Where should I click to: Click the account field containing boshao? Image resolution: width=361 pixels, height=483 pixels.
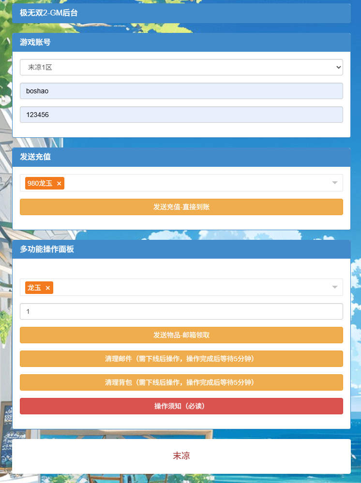click(181, 91)
